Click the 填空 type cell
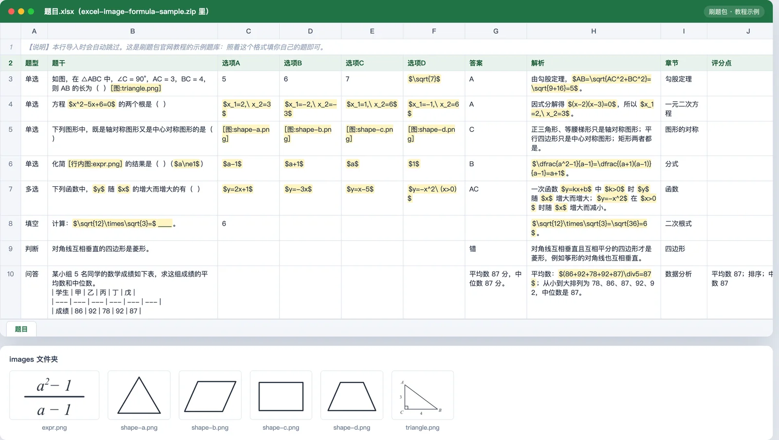Screen dimensions: 779x440 pos(34,228)
